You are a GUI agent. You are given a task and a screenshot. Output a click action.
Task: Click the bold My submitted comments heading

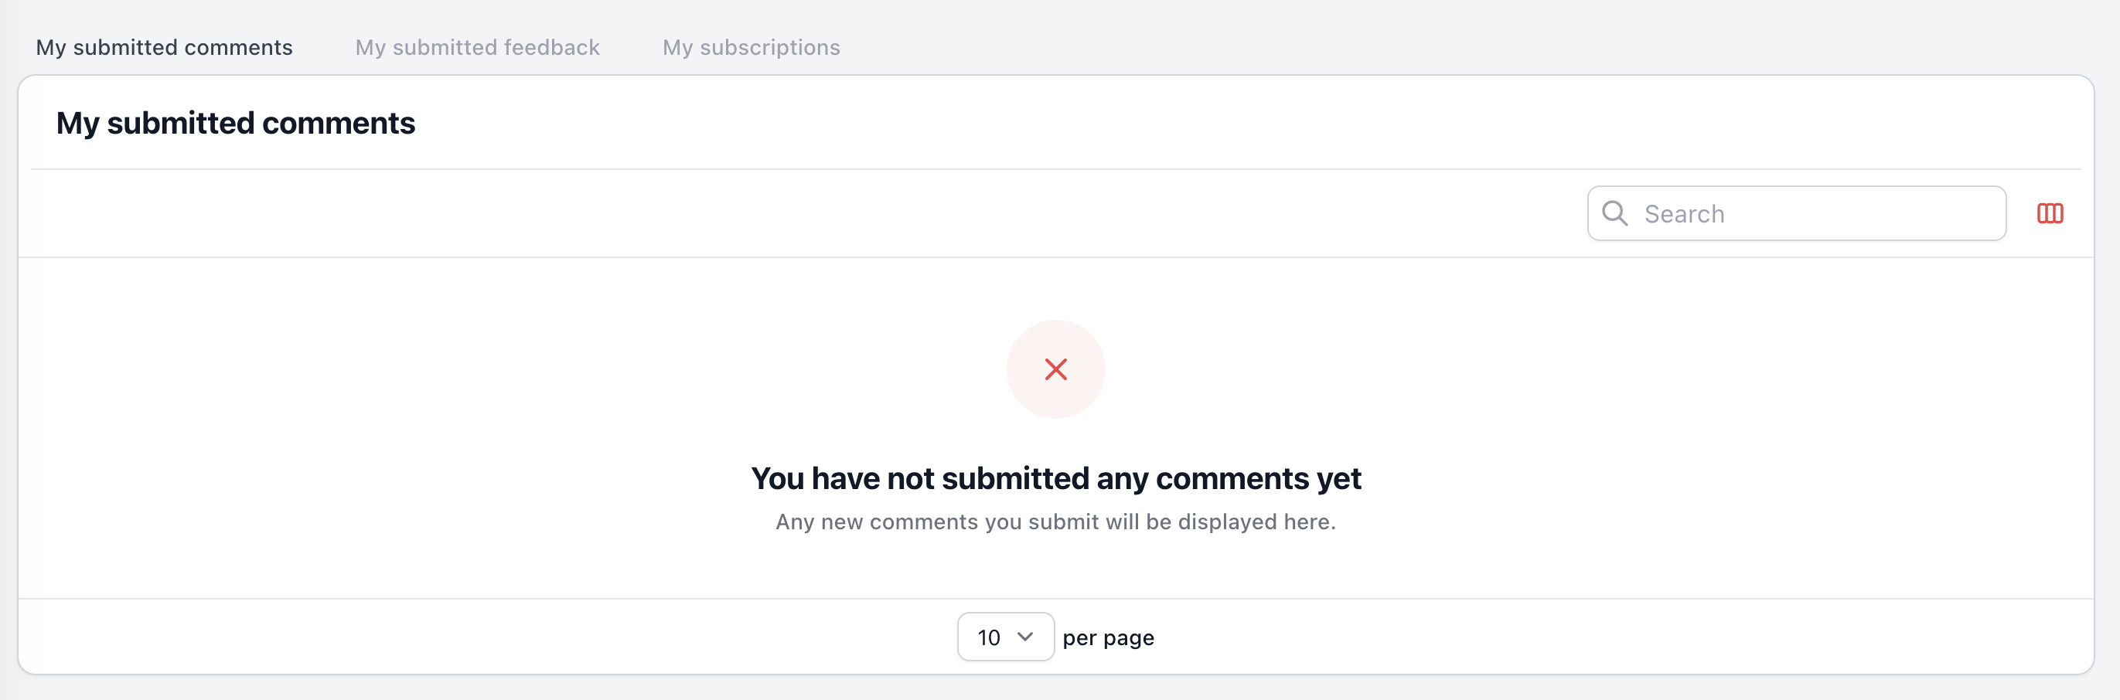tap(235, 124)
